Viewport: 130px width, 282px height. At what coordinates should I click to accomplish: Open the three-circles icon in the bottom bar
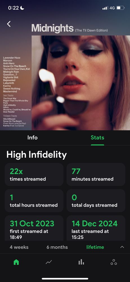point(114,262)
